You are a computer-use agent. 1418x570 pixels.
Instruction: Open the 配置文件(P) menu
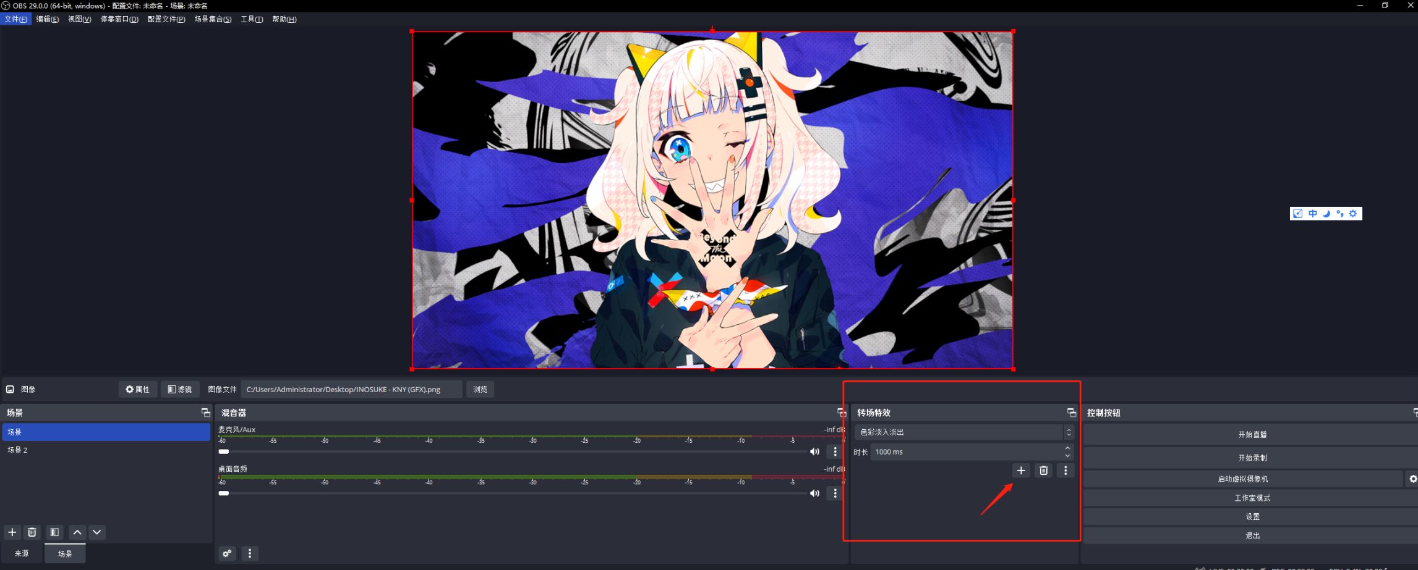coord(166,19)
